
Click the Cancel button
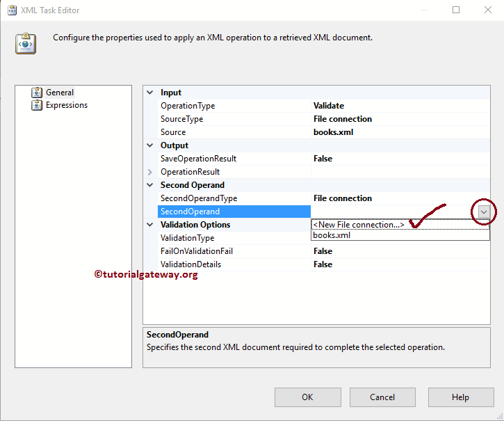tap(382, 397)
